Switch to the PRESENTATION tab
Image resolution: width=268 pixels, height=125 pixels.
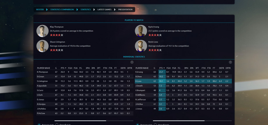125,10
